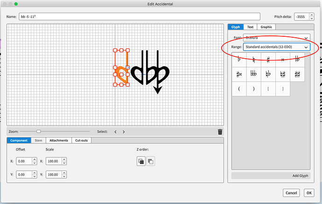This screenshot has width=322, height=204.
Task: Focus the Scale X field
Action: click(x=54, y=161)
